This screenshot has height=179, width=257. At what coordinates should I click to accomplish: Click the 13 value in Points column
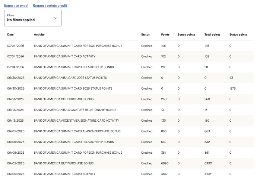click(x=162, y=110)
